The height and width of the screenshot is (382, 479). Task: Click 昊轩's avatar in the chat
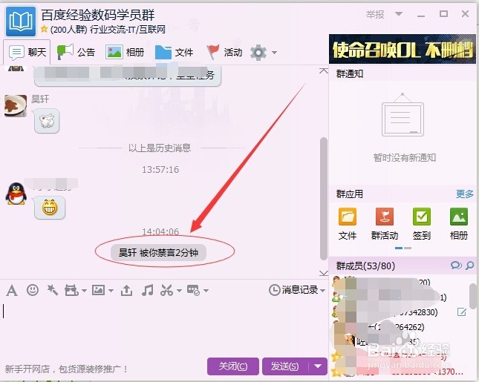[x=16, y=105]
